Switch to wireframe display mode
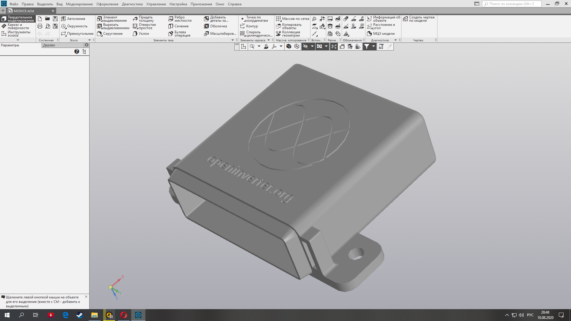The width and height of the screenshot is (571, 321). pos(297,46)
